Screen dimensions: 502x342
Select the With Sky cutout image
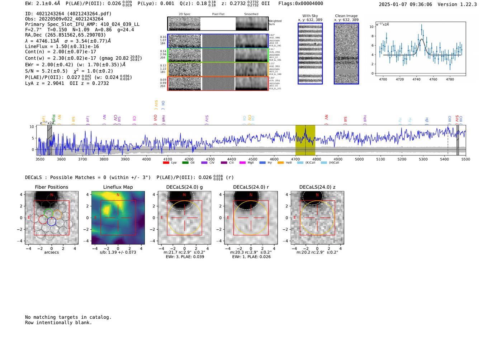(x=310, y=53)
